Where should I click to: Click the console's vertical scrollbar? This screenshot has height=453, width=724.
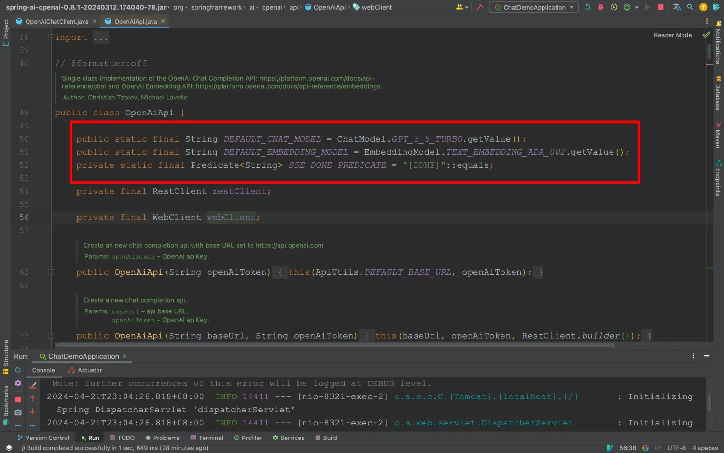(x=710, y=402)
